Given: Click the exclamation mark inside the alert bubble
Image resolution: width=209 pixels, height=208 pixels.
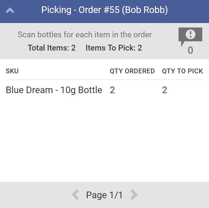Looking at the screenshot, I should [191, 34].
